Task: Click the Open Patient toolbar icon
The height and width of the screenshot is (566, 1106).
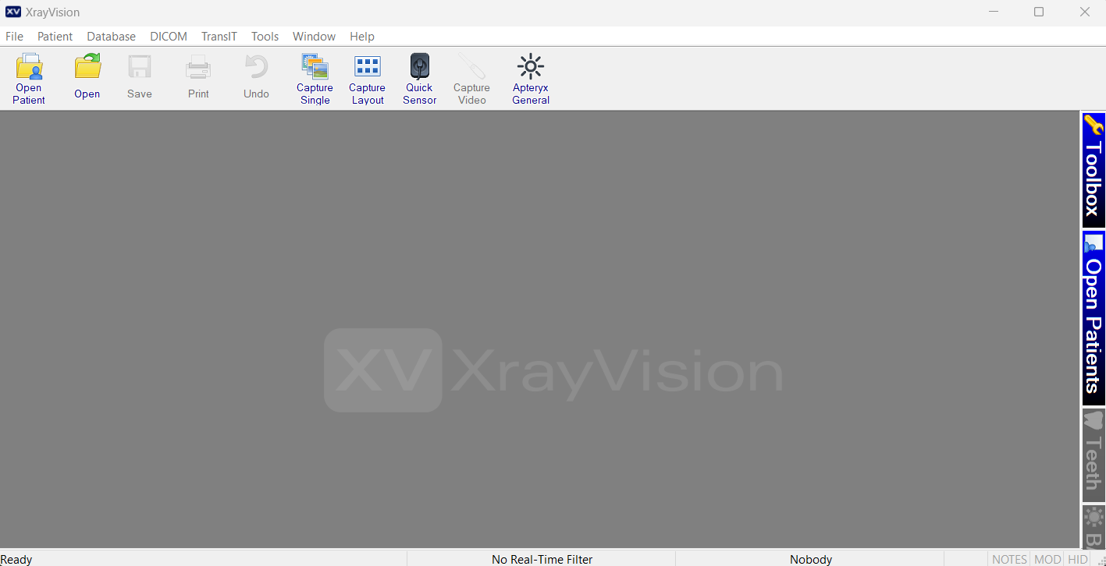Action: (29, 78)
